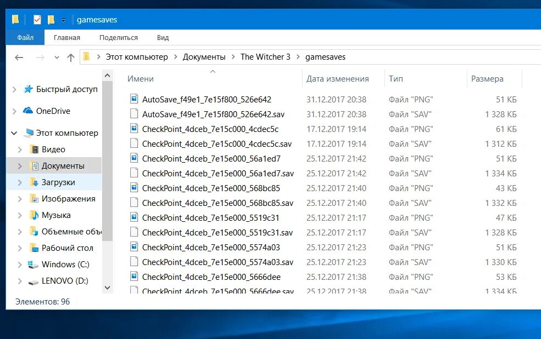Select the Windows (C:) drive icon
This screenshot has height=339, width=541.
33,265
